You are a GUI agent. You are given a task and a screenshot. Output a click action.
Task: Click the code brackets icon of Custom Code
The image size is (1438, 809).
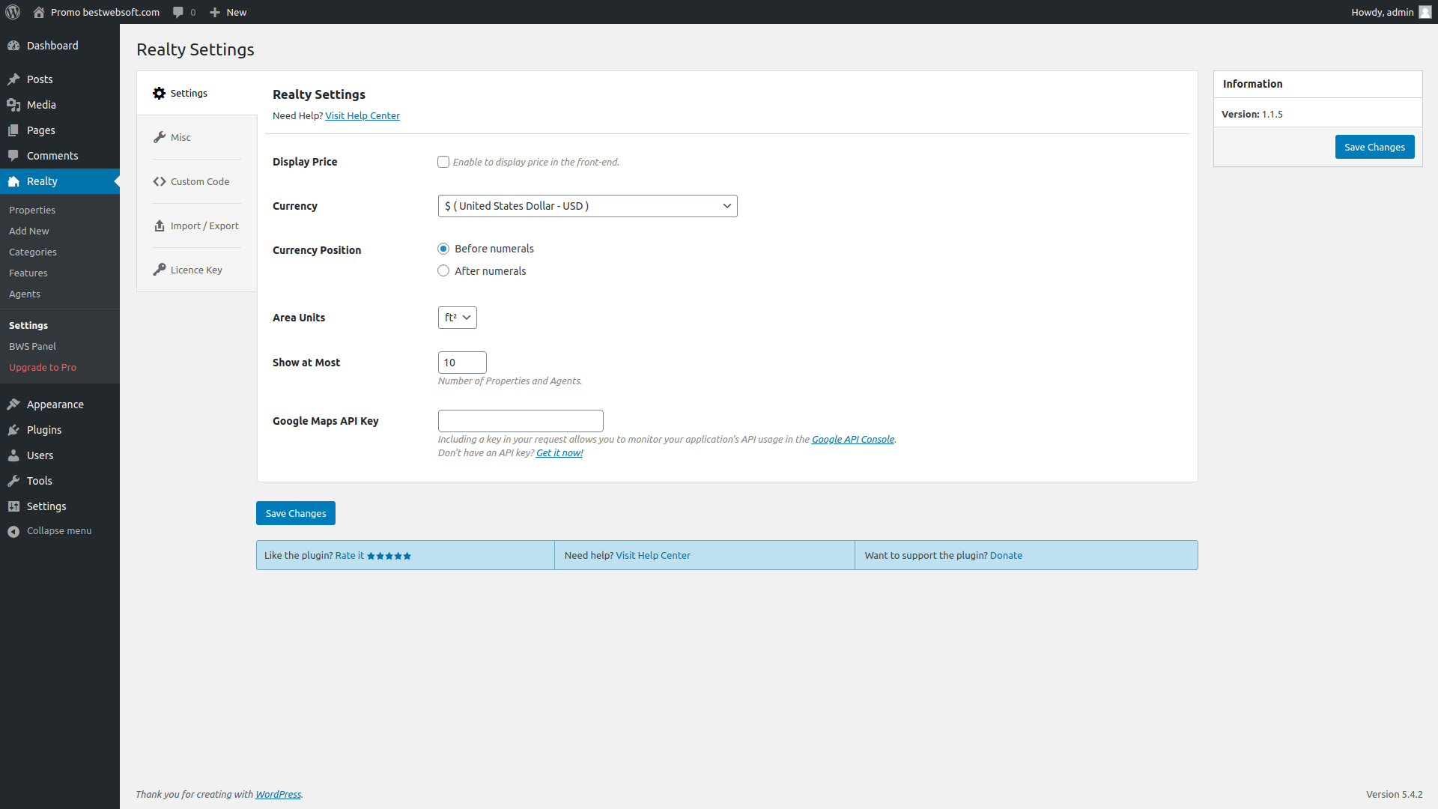(x=160, y=181)
